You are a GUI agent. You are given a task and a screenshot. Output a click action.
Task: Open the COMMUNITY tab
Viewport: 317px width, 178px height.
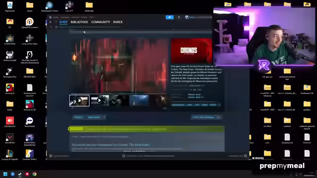(101, 22)
